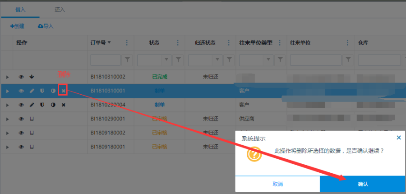This screenshot has width=406, height=194.
Task: Open the 往来单位类型 filter dropdown
Action: [268, 60]
